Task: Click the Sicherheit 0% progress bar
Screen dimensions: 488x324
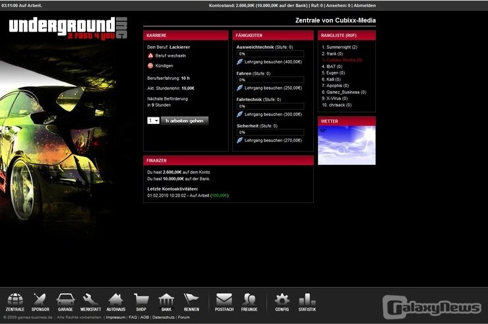Action: (x=270, y=133)
